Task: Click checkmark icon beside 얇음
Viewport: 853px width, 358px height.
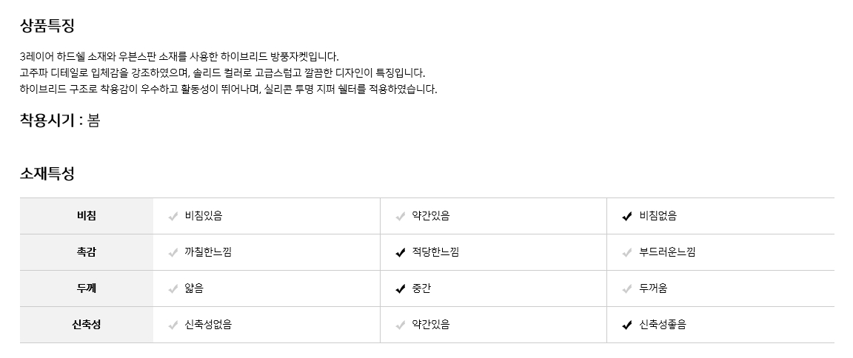Action: [x=173, y=289]
